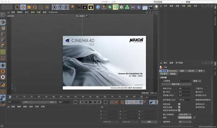Open the spline Pen tool

pos(104,7)
